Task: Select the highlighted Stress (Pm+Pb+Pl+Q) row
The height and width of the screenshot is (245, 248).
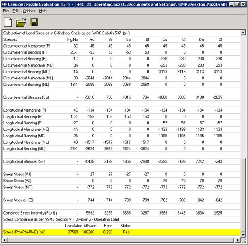Action: click(121, 232)
